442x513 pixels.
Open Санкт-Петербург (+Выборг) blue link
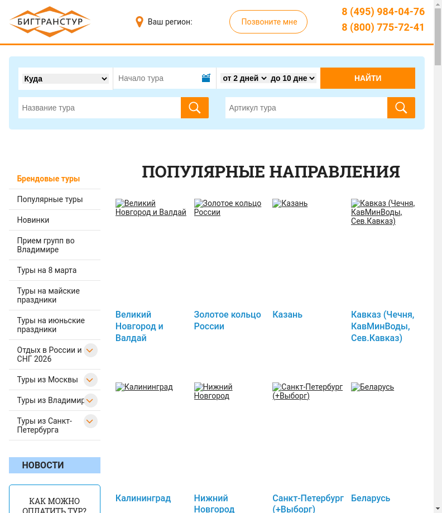point(308,504)
